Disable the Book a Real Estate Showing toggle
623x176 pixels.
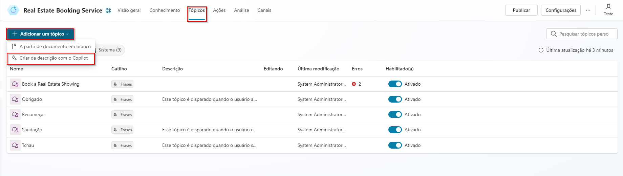click(x=395, y=84)
